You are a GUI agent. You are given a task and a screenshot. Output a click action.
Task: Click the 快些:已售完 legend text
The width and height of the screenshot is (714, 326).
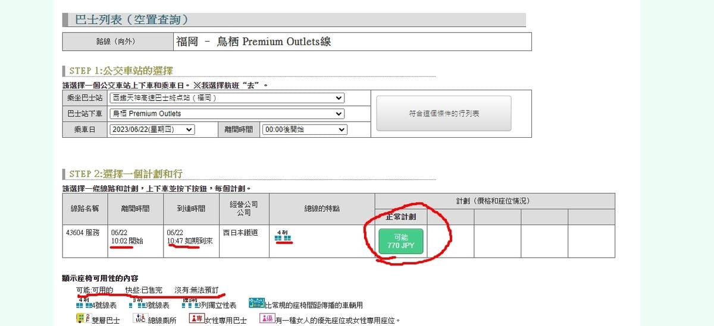coord(143,290)
